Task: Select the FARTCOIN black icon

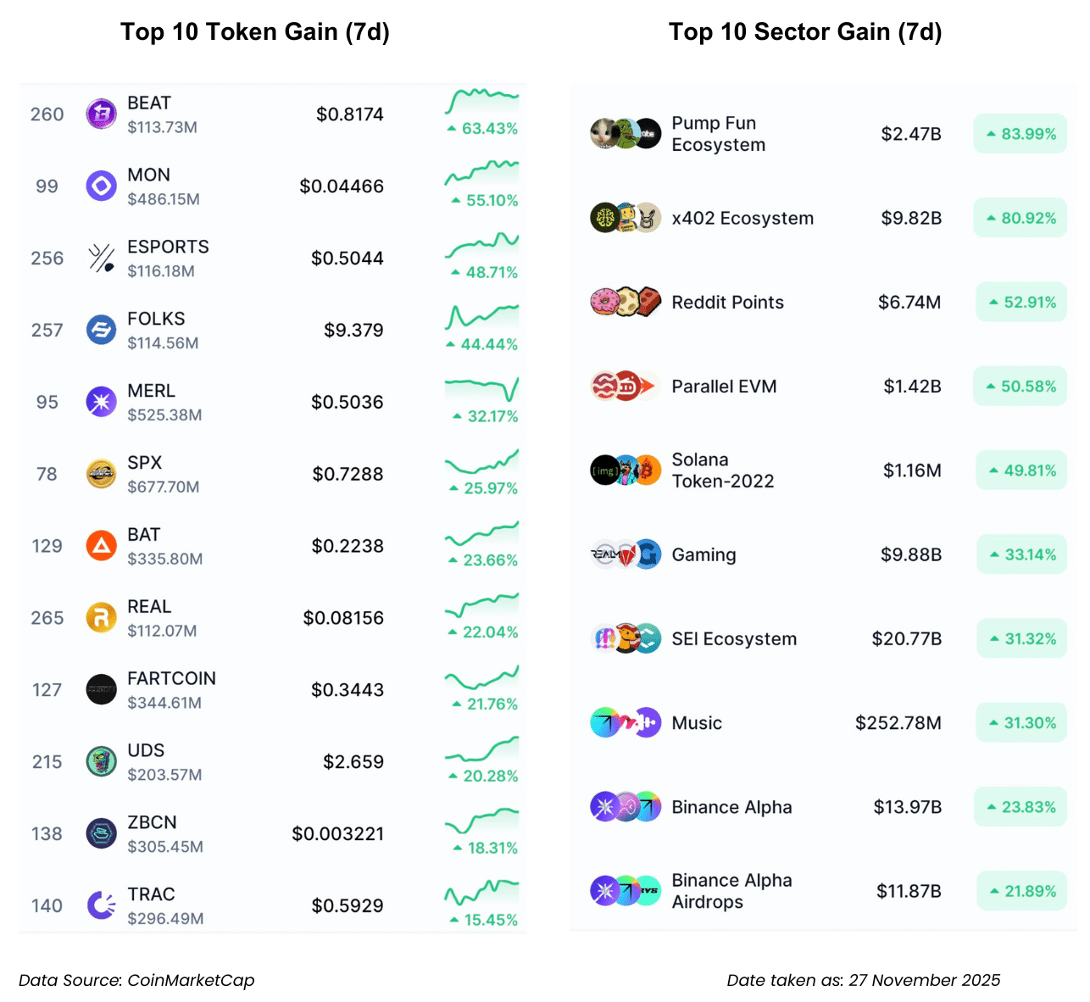Action: pyautogui.click(x=102, y=690)
